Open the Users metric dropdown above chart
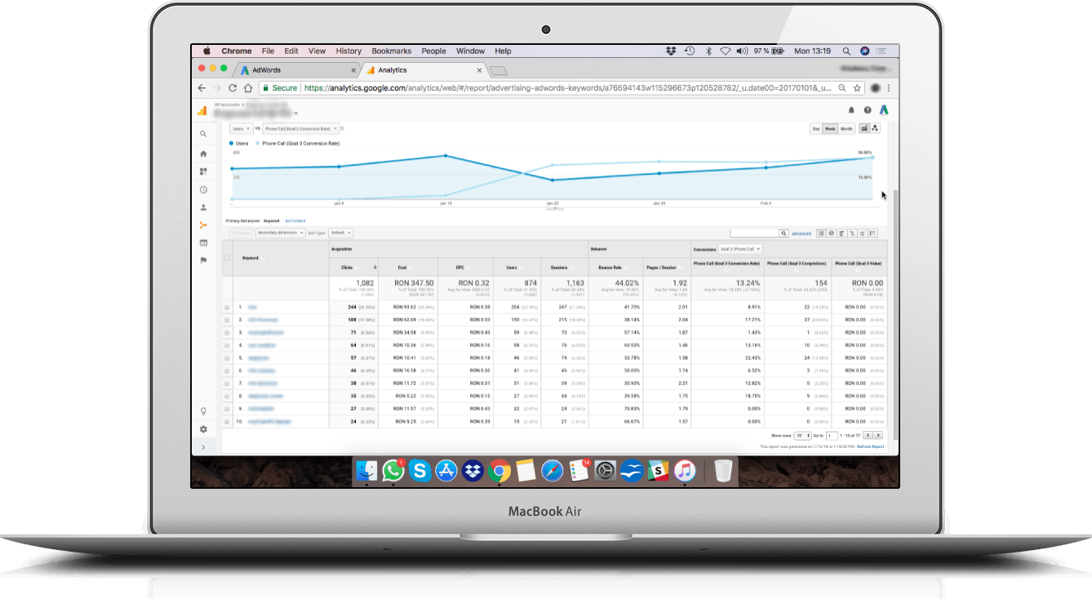This screenshot has width=1092, height=599. [241, 129]
